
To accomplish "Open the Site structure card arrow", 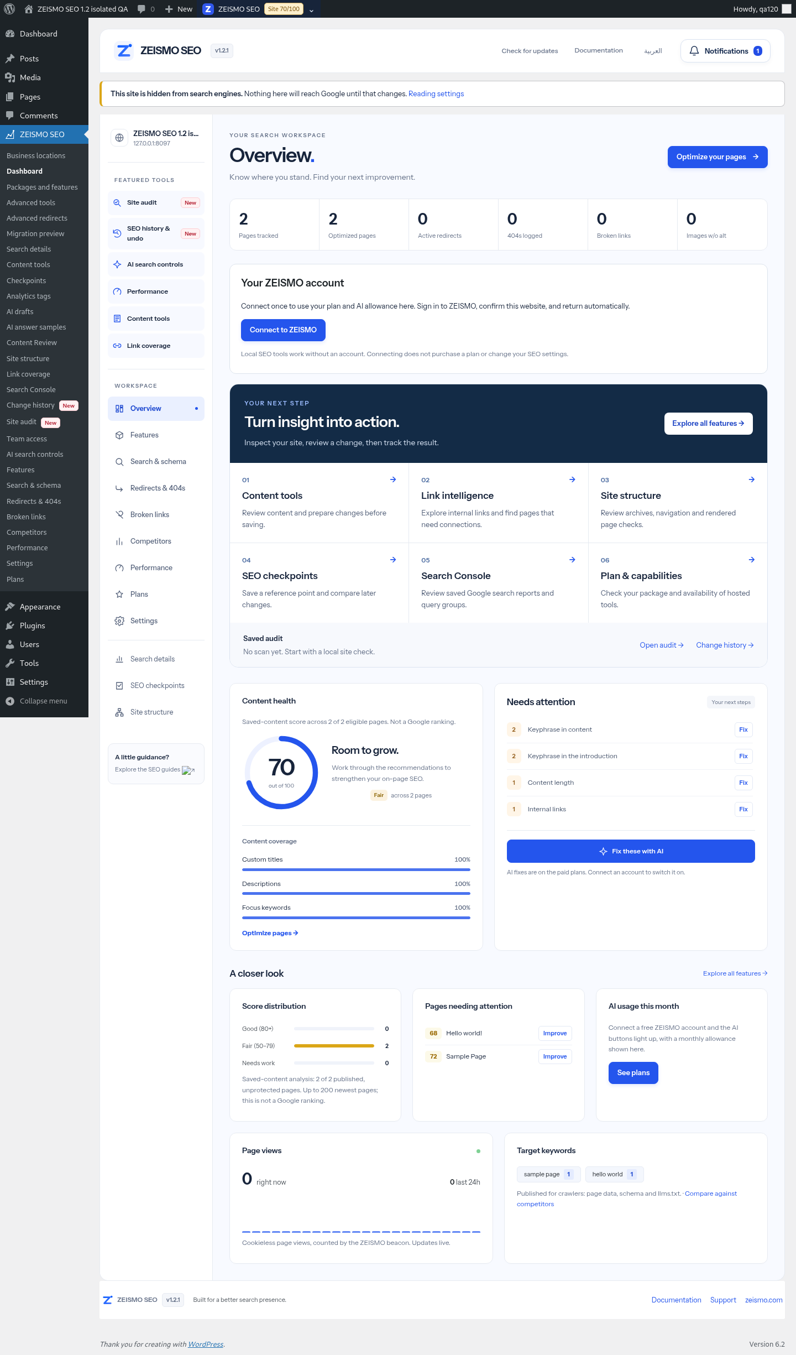I will tap(752, 480).
